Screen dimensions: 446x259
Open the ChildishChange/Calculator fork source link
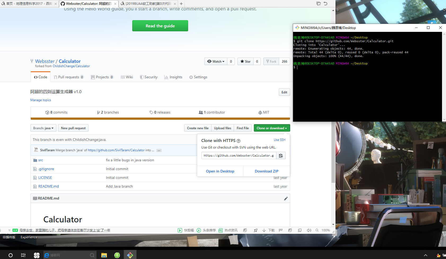click(x=71, y=66)
